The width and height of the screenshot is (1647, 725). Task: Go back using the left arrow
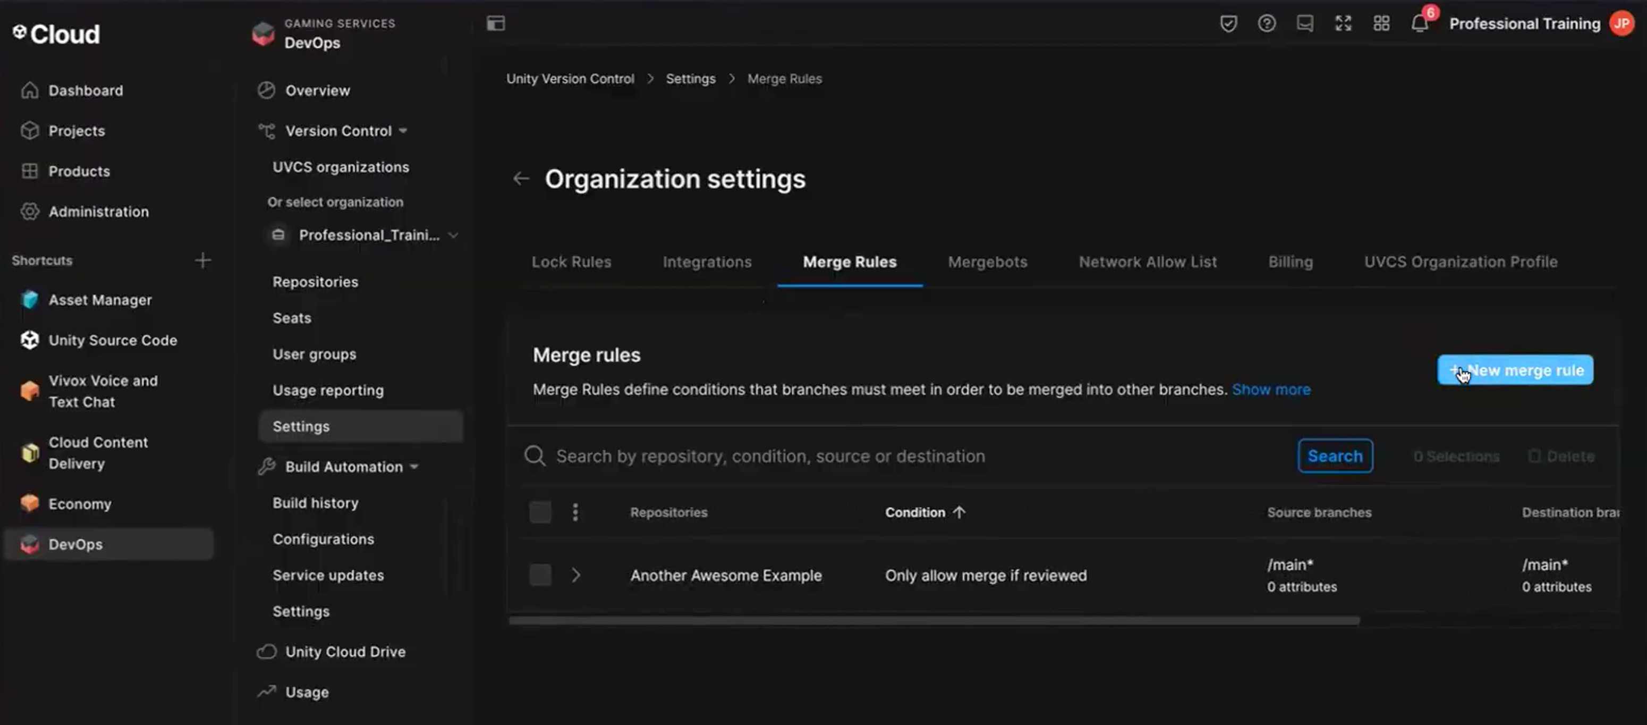tap(521, 179)
